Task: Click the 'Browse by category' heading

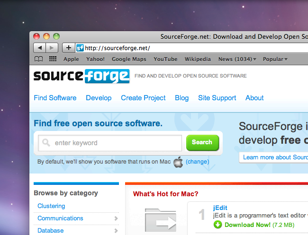Action: [66, 193]
